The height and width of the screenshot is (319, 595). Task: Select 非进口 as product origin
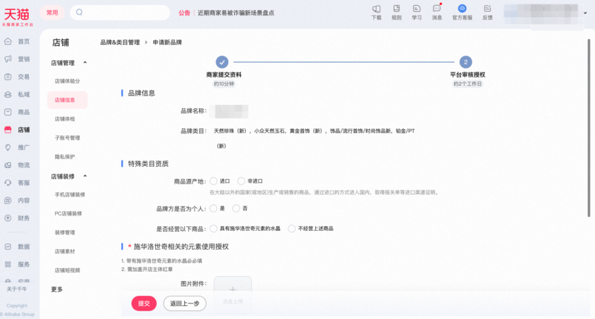tap(241, 181)
